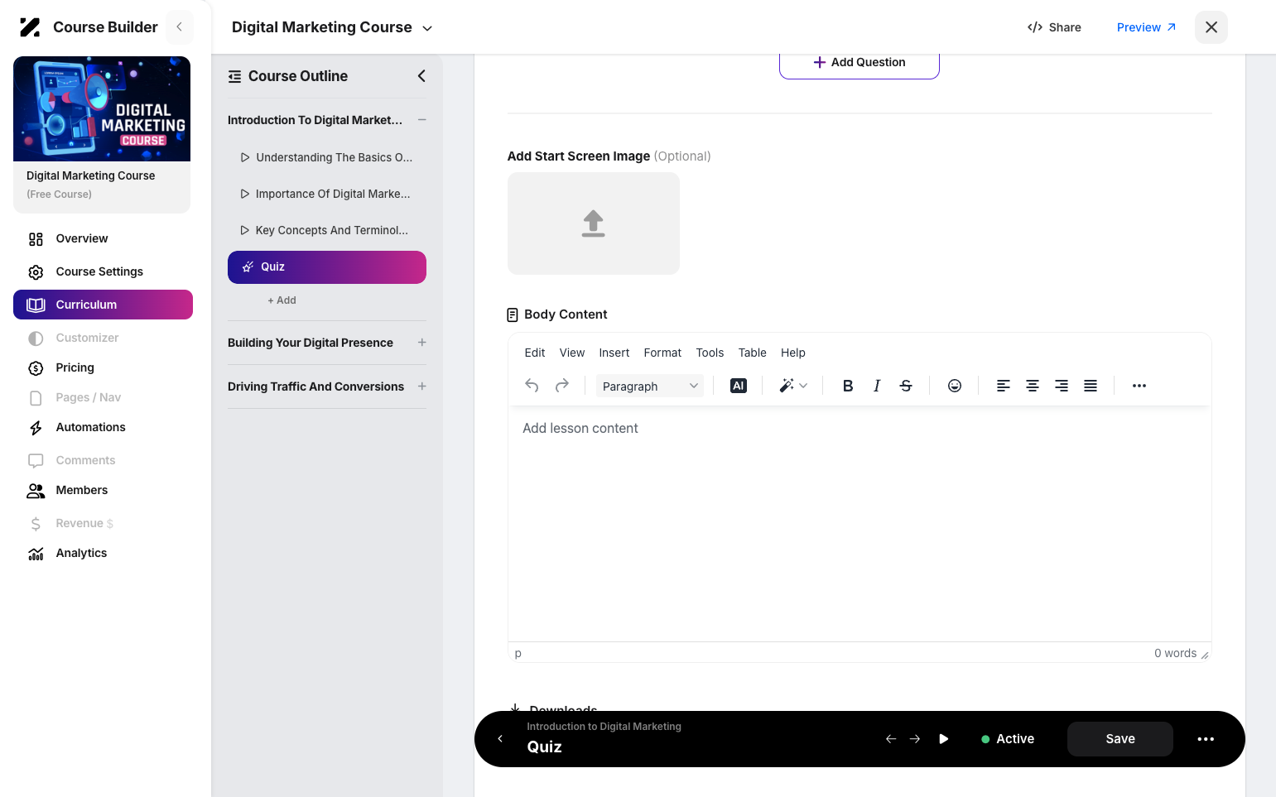Toggle bold formatting
The height and width of the screenshot is (797, 1276).
tap(848, 386)
